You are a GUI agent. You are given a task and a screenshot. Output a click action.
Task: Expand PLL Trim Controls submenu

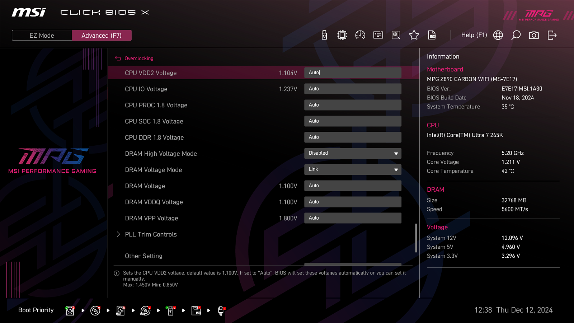151,234
